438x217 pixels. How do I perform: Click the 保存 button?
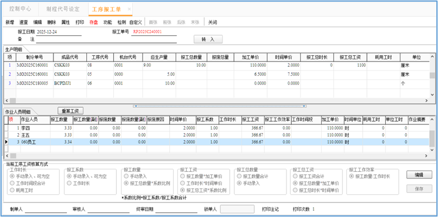click(419, 189)
